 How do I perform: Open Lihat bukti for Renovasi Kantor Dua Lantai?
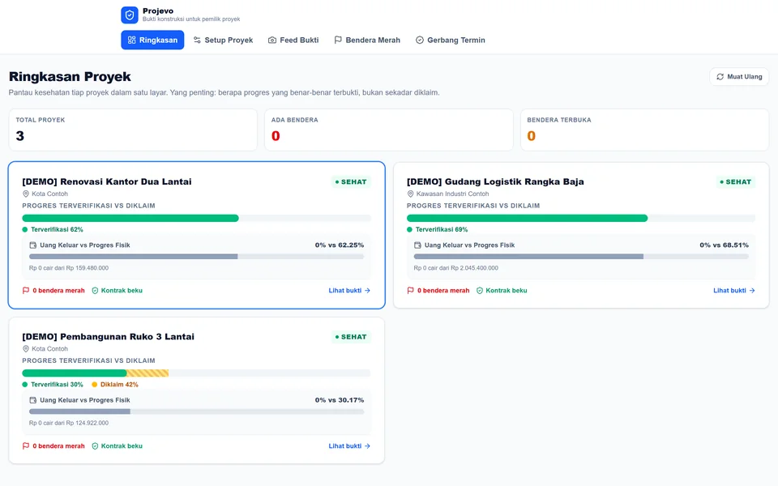click(x=349, y=291)
